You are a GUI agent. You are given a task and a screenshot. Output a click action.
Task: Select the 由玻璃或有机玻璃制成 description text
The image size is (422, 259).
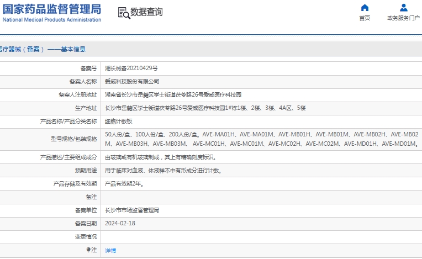tap(161, 157)
